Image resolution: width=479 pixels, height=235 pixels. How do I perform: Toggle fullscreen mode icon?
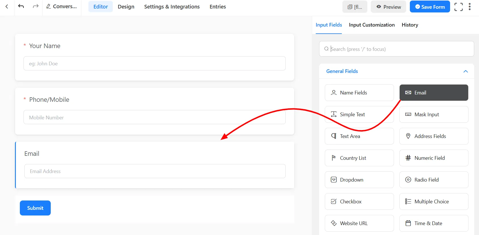point(458,7)
